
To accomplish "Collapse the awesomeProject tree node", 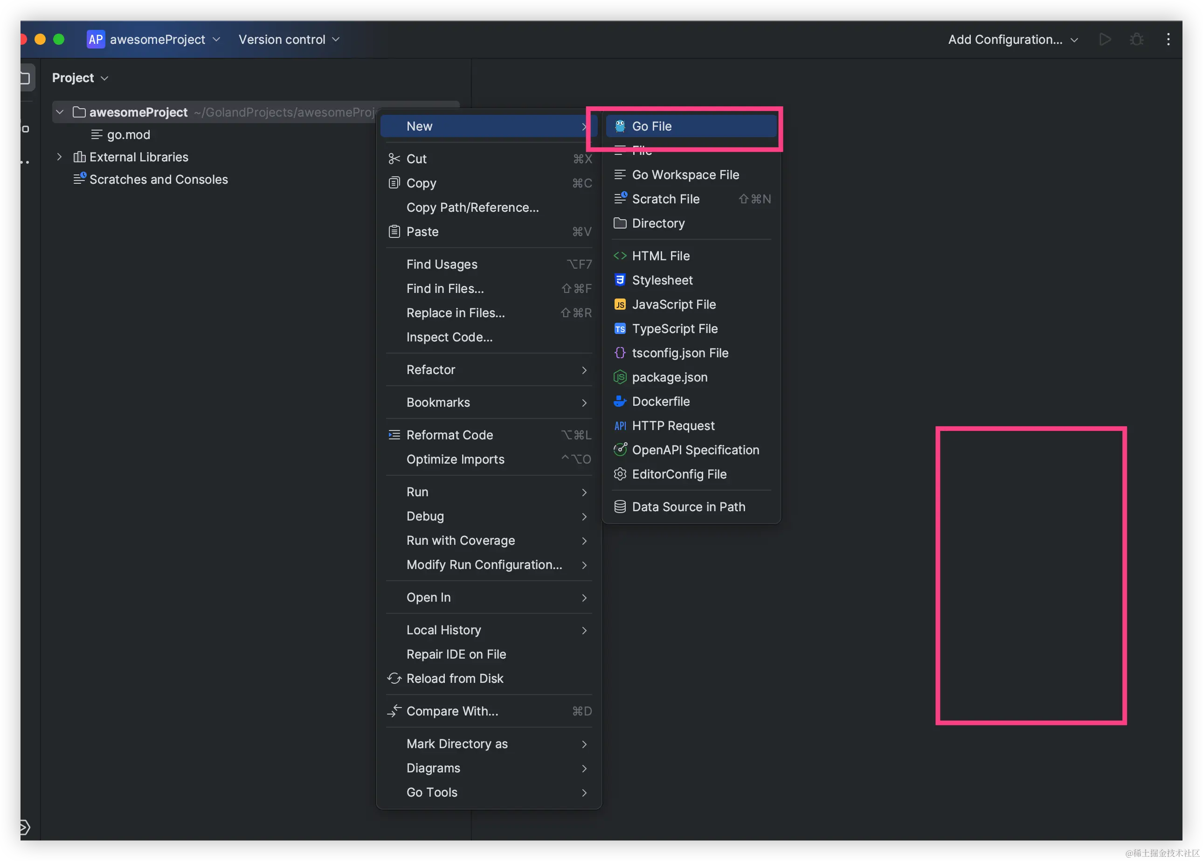I will pyautogui.click(x=60, y=112).
